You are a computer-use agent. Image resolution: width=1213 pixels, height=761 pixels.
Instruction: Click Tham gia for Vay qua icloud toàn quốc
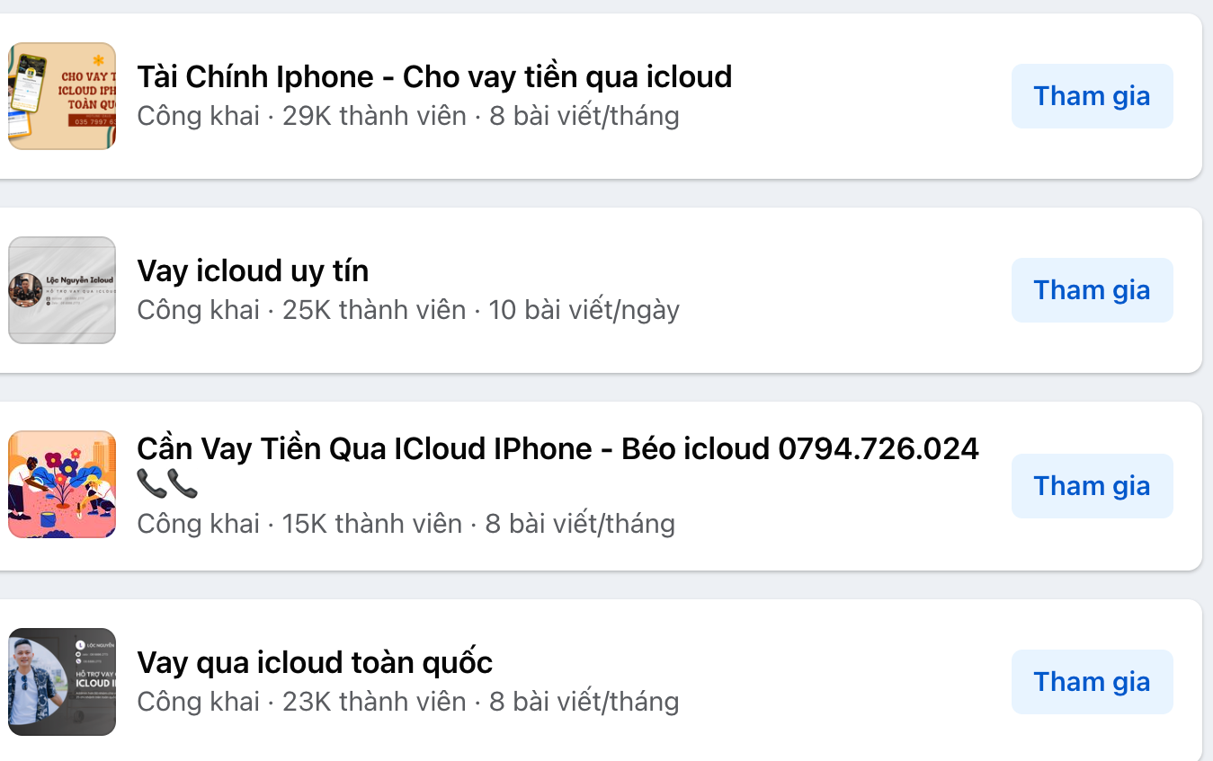click(1092, 682)
